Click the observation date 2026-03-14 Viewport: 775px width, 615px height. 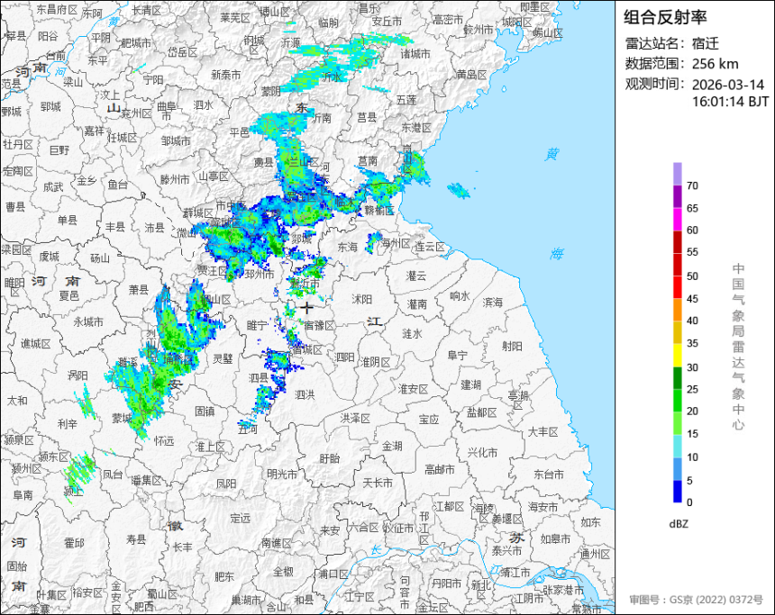pos(727,85)
